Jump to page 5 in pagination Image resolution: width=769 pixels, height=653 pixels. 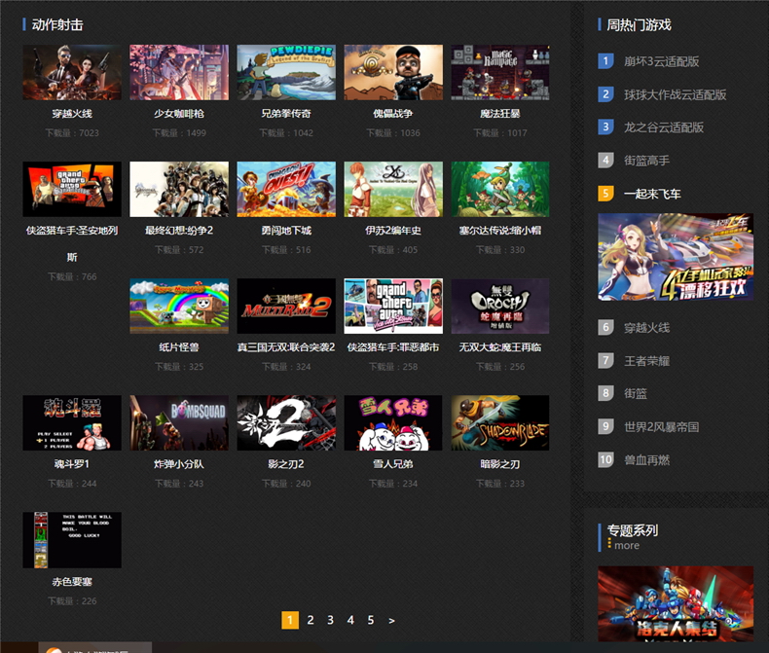[x=371, y=620]
